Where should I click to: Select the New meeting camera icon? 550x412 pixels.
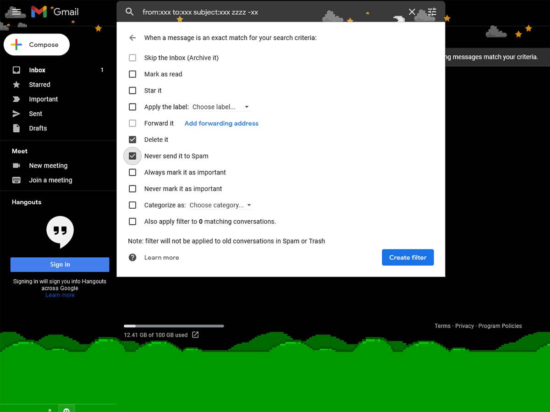tap(16, 165)
